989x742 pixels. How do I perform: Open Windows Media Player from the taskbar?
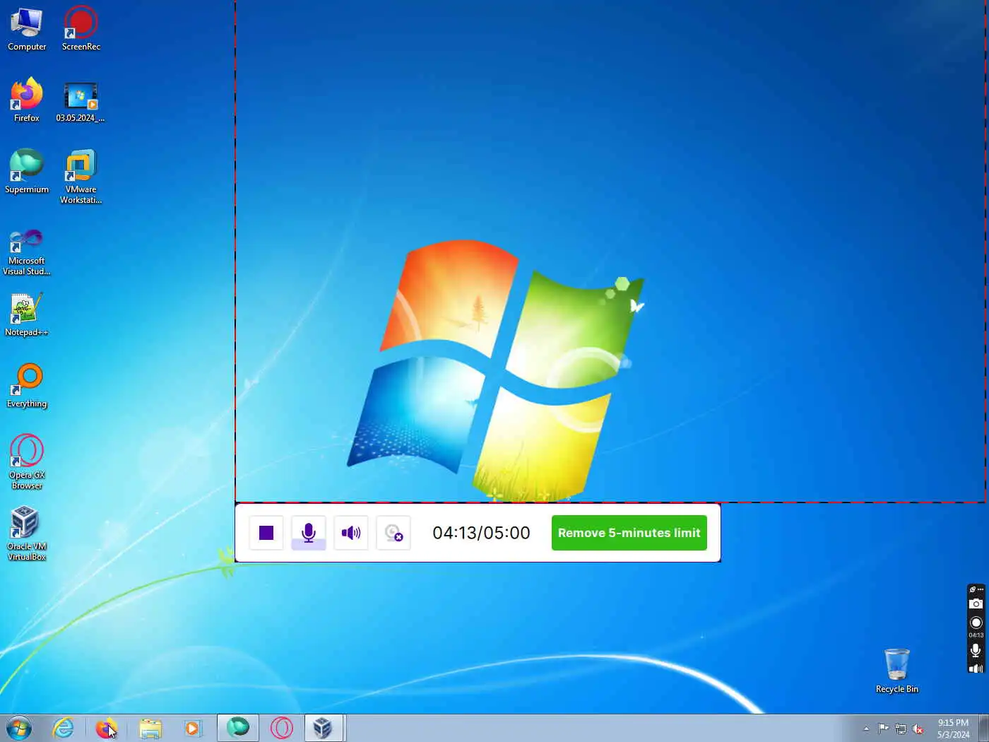click(x=192, y=728)
